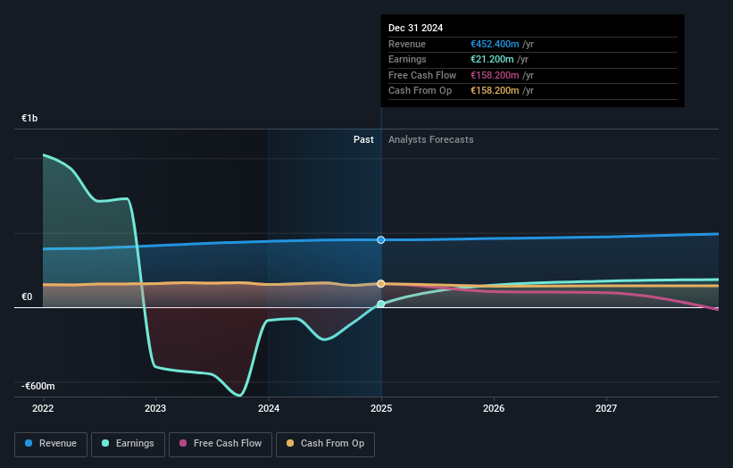Image resolution: width=733 pixels, height=468 pixels.
Task: Click the €158.200m Free Cash Flow value
Action: (x=495, y=75)
